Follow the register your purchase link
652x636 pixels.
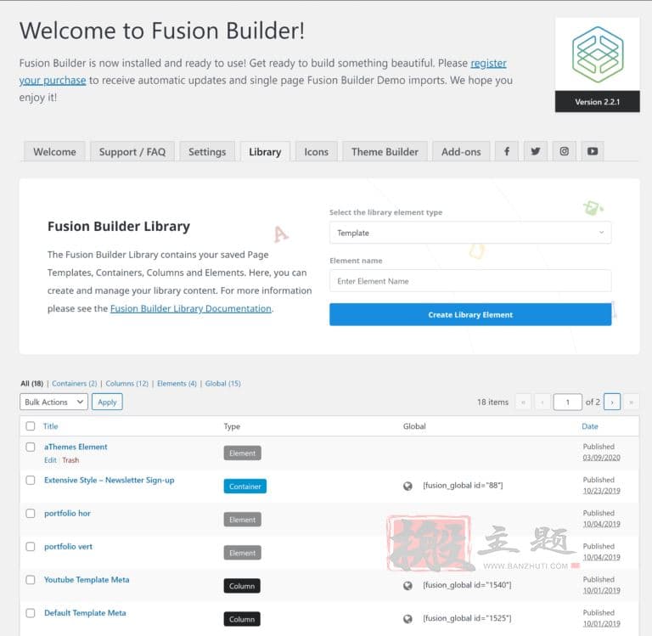[x=488, y=63]
